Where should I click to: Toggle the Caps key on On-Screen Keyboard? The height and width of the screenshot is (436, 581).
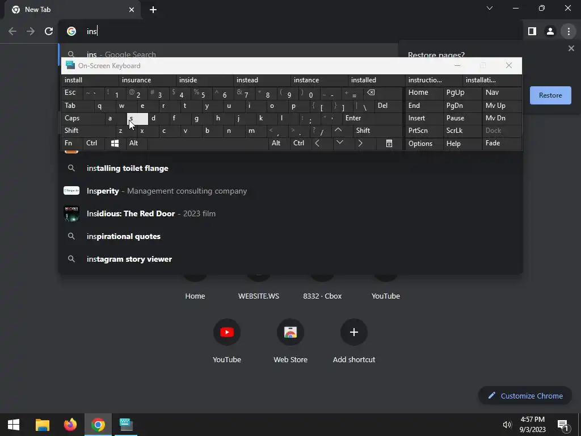tap(83, 118)
